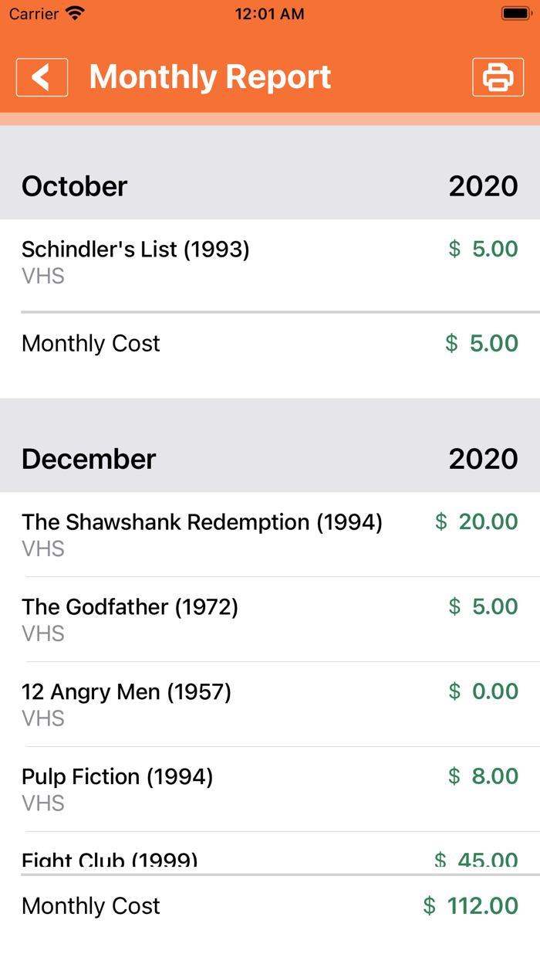Tap the Monthly Report title
Image resolution: width=540 pixels, height=961 pixels.
(210, 76)
